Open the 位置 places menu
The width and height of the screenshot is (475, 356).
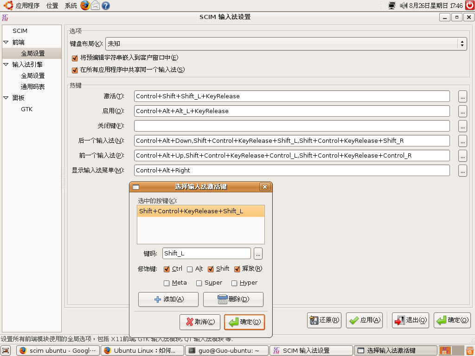tap(52, 6)
